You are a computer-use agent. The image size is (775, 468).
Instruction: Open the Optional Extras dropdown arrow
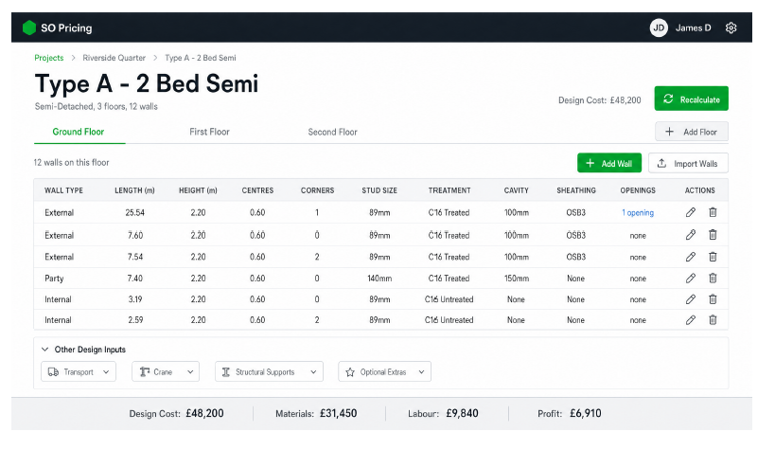click(421, 372)
